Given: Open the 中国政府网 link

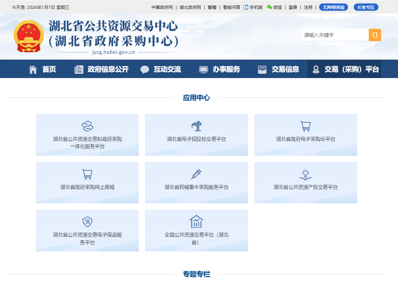Looking at the screenshot, I should (x=162, y=7).
